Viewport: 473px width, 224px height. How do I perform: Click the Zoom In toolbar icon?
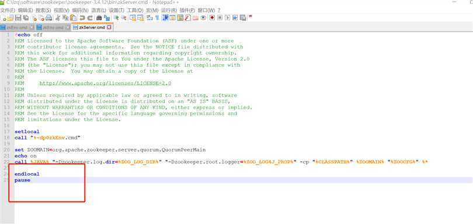(116, 17)
